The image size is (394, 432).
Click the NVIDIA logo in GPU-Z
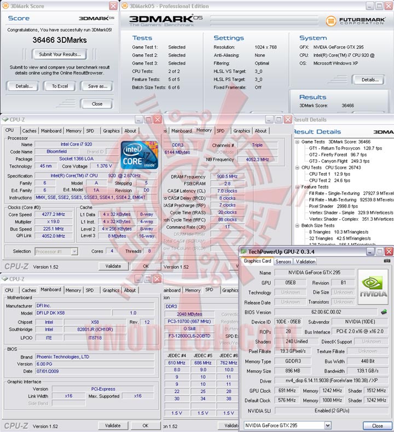pos(373,287)
